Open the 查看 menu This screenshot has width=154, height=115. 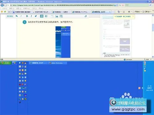19,8
